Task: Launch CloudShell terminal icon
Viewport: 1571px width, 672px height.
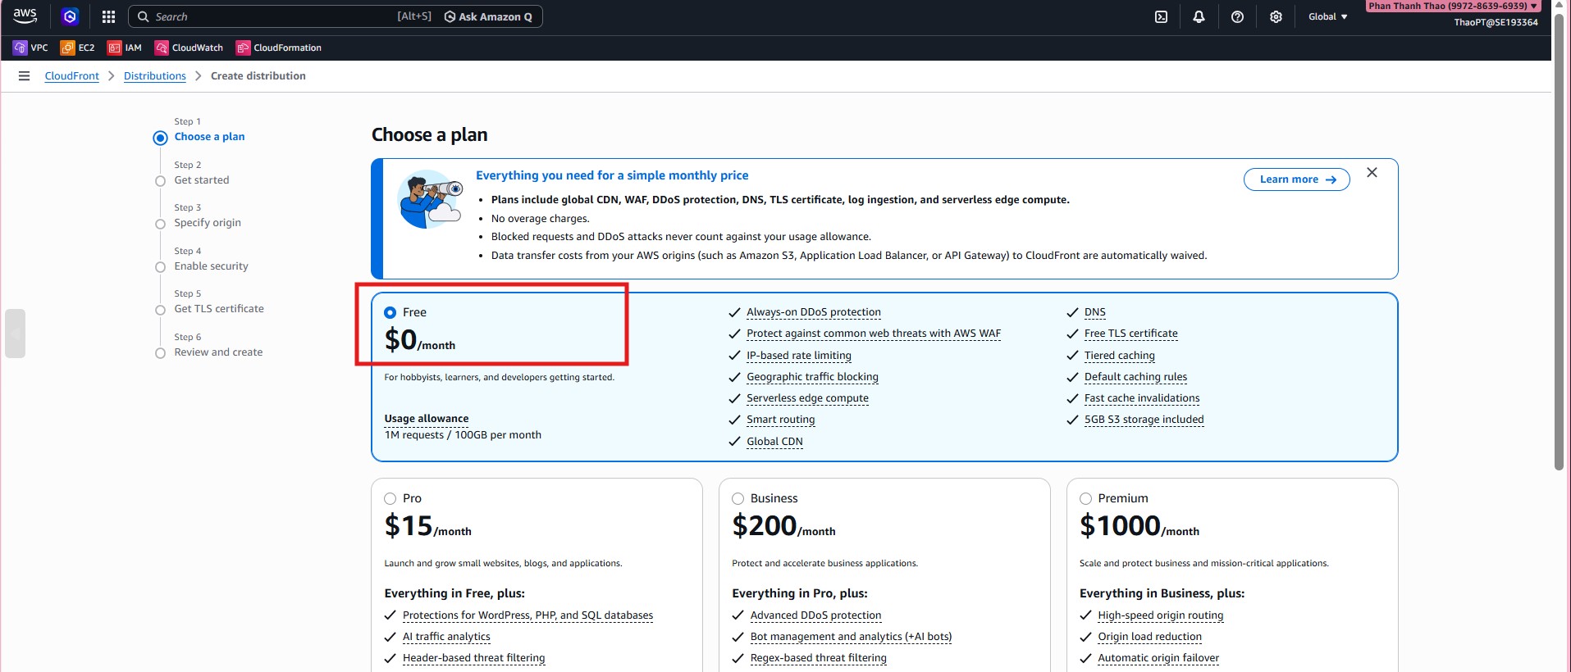Action: pyautogui.click(x=1161, y=16)
